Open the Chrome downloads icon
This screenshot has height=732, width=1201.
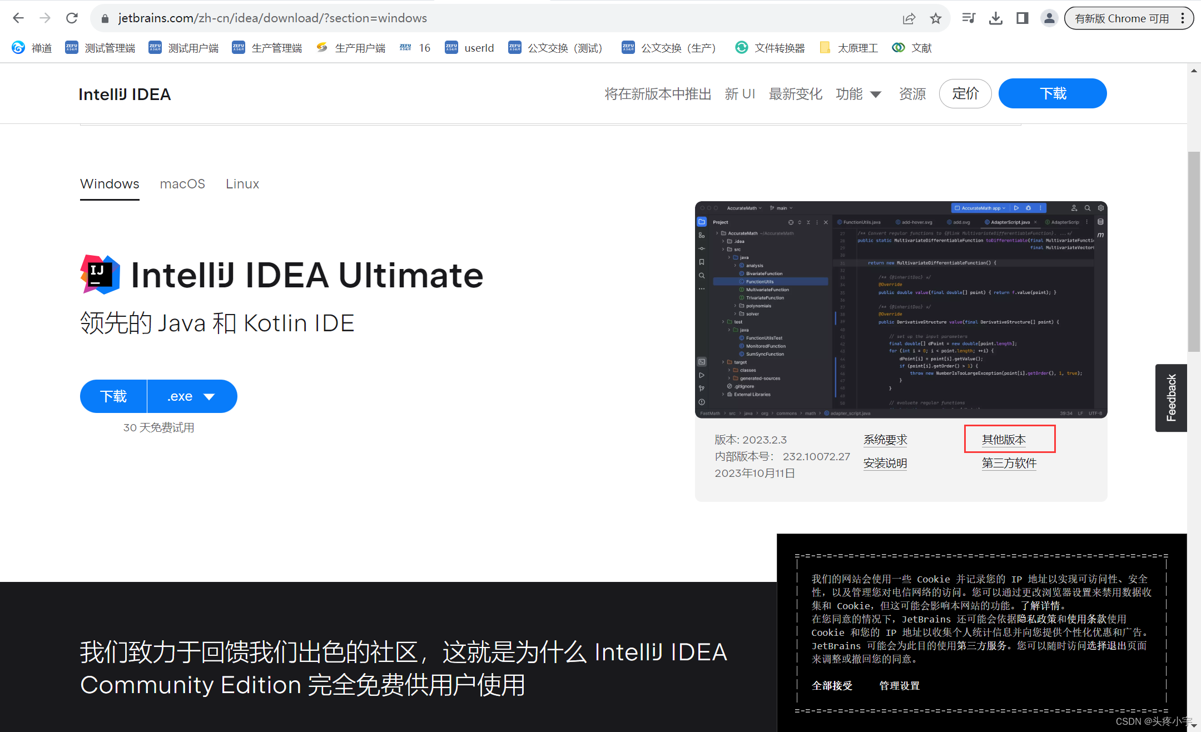(996, 18)
